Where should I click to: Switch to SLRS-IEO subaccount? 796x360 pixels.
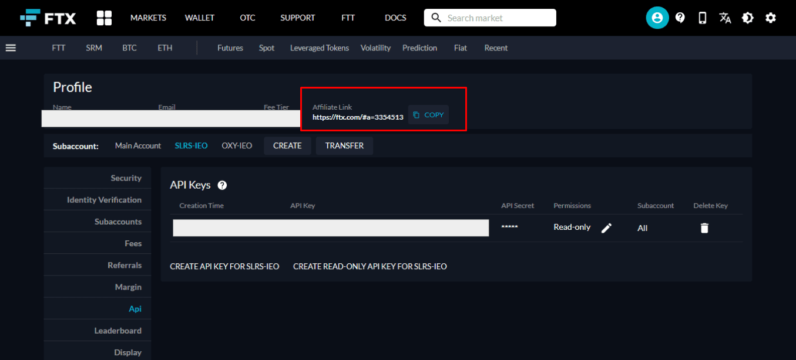[191, 145]
